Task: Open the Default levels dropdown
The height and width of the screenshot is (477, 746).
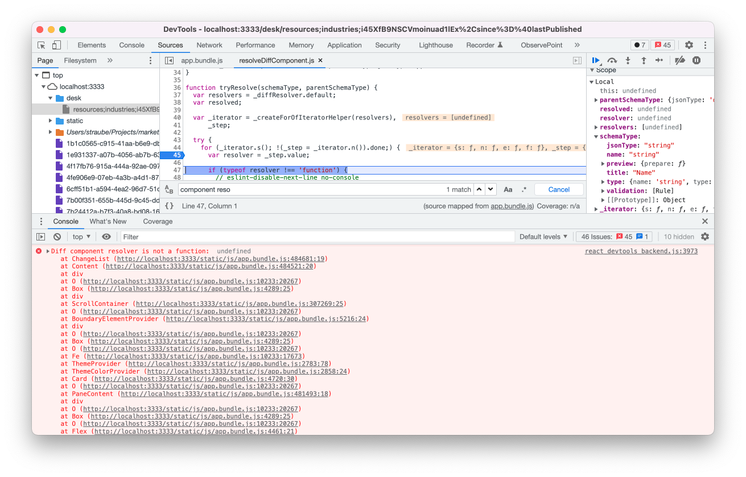Action: coord(543,237)
